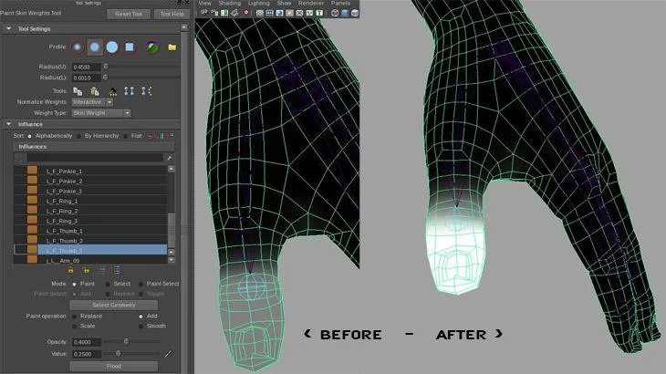The width and height of the screenshot is (666, 374).
Task: Open the brush profile folder browser icon
Action: [x=172, y=47]
